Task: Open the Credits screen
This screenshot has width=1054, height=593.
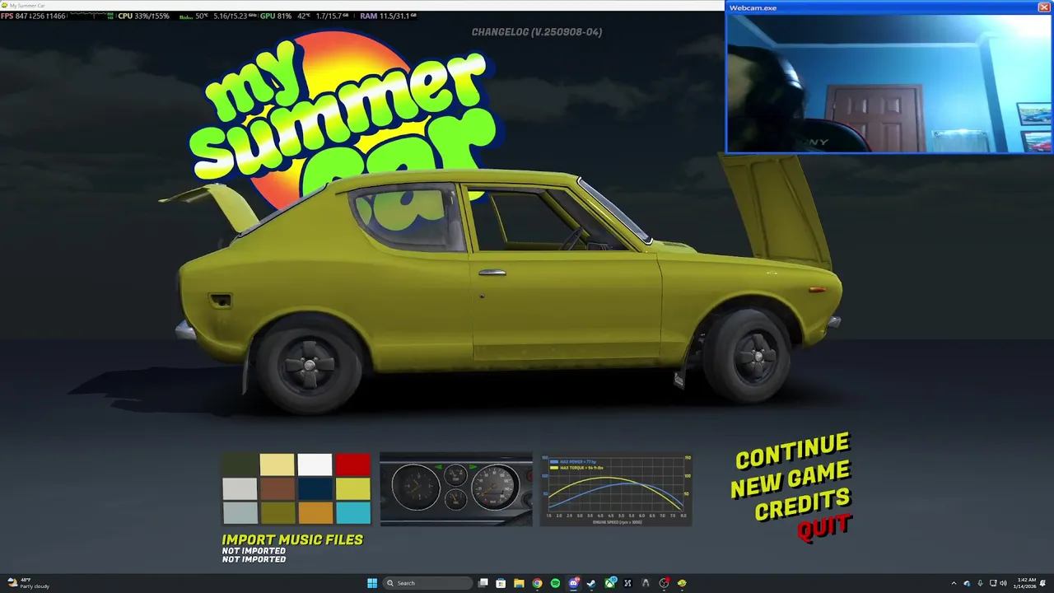Action: (802, 504)
